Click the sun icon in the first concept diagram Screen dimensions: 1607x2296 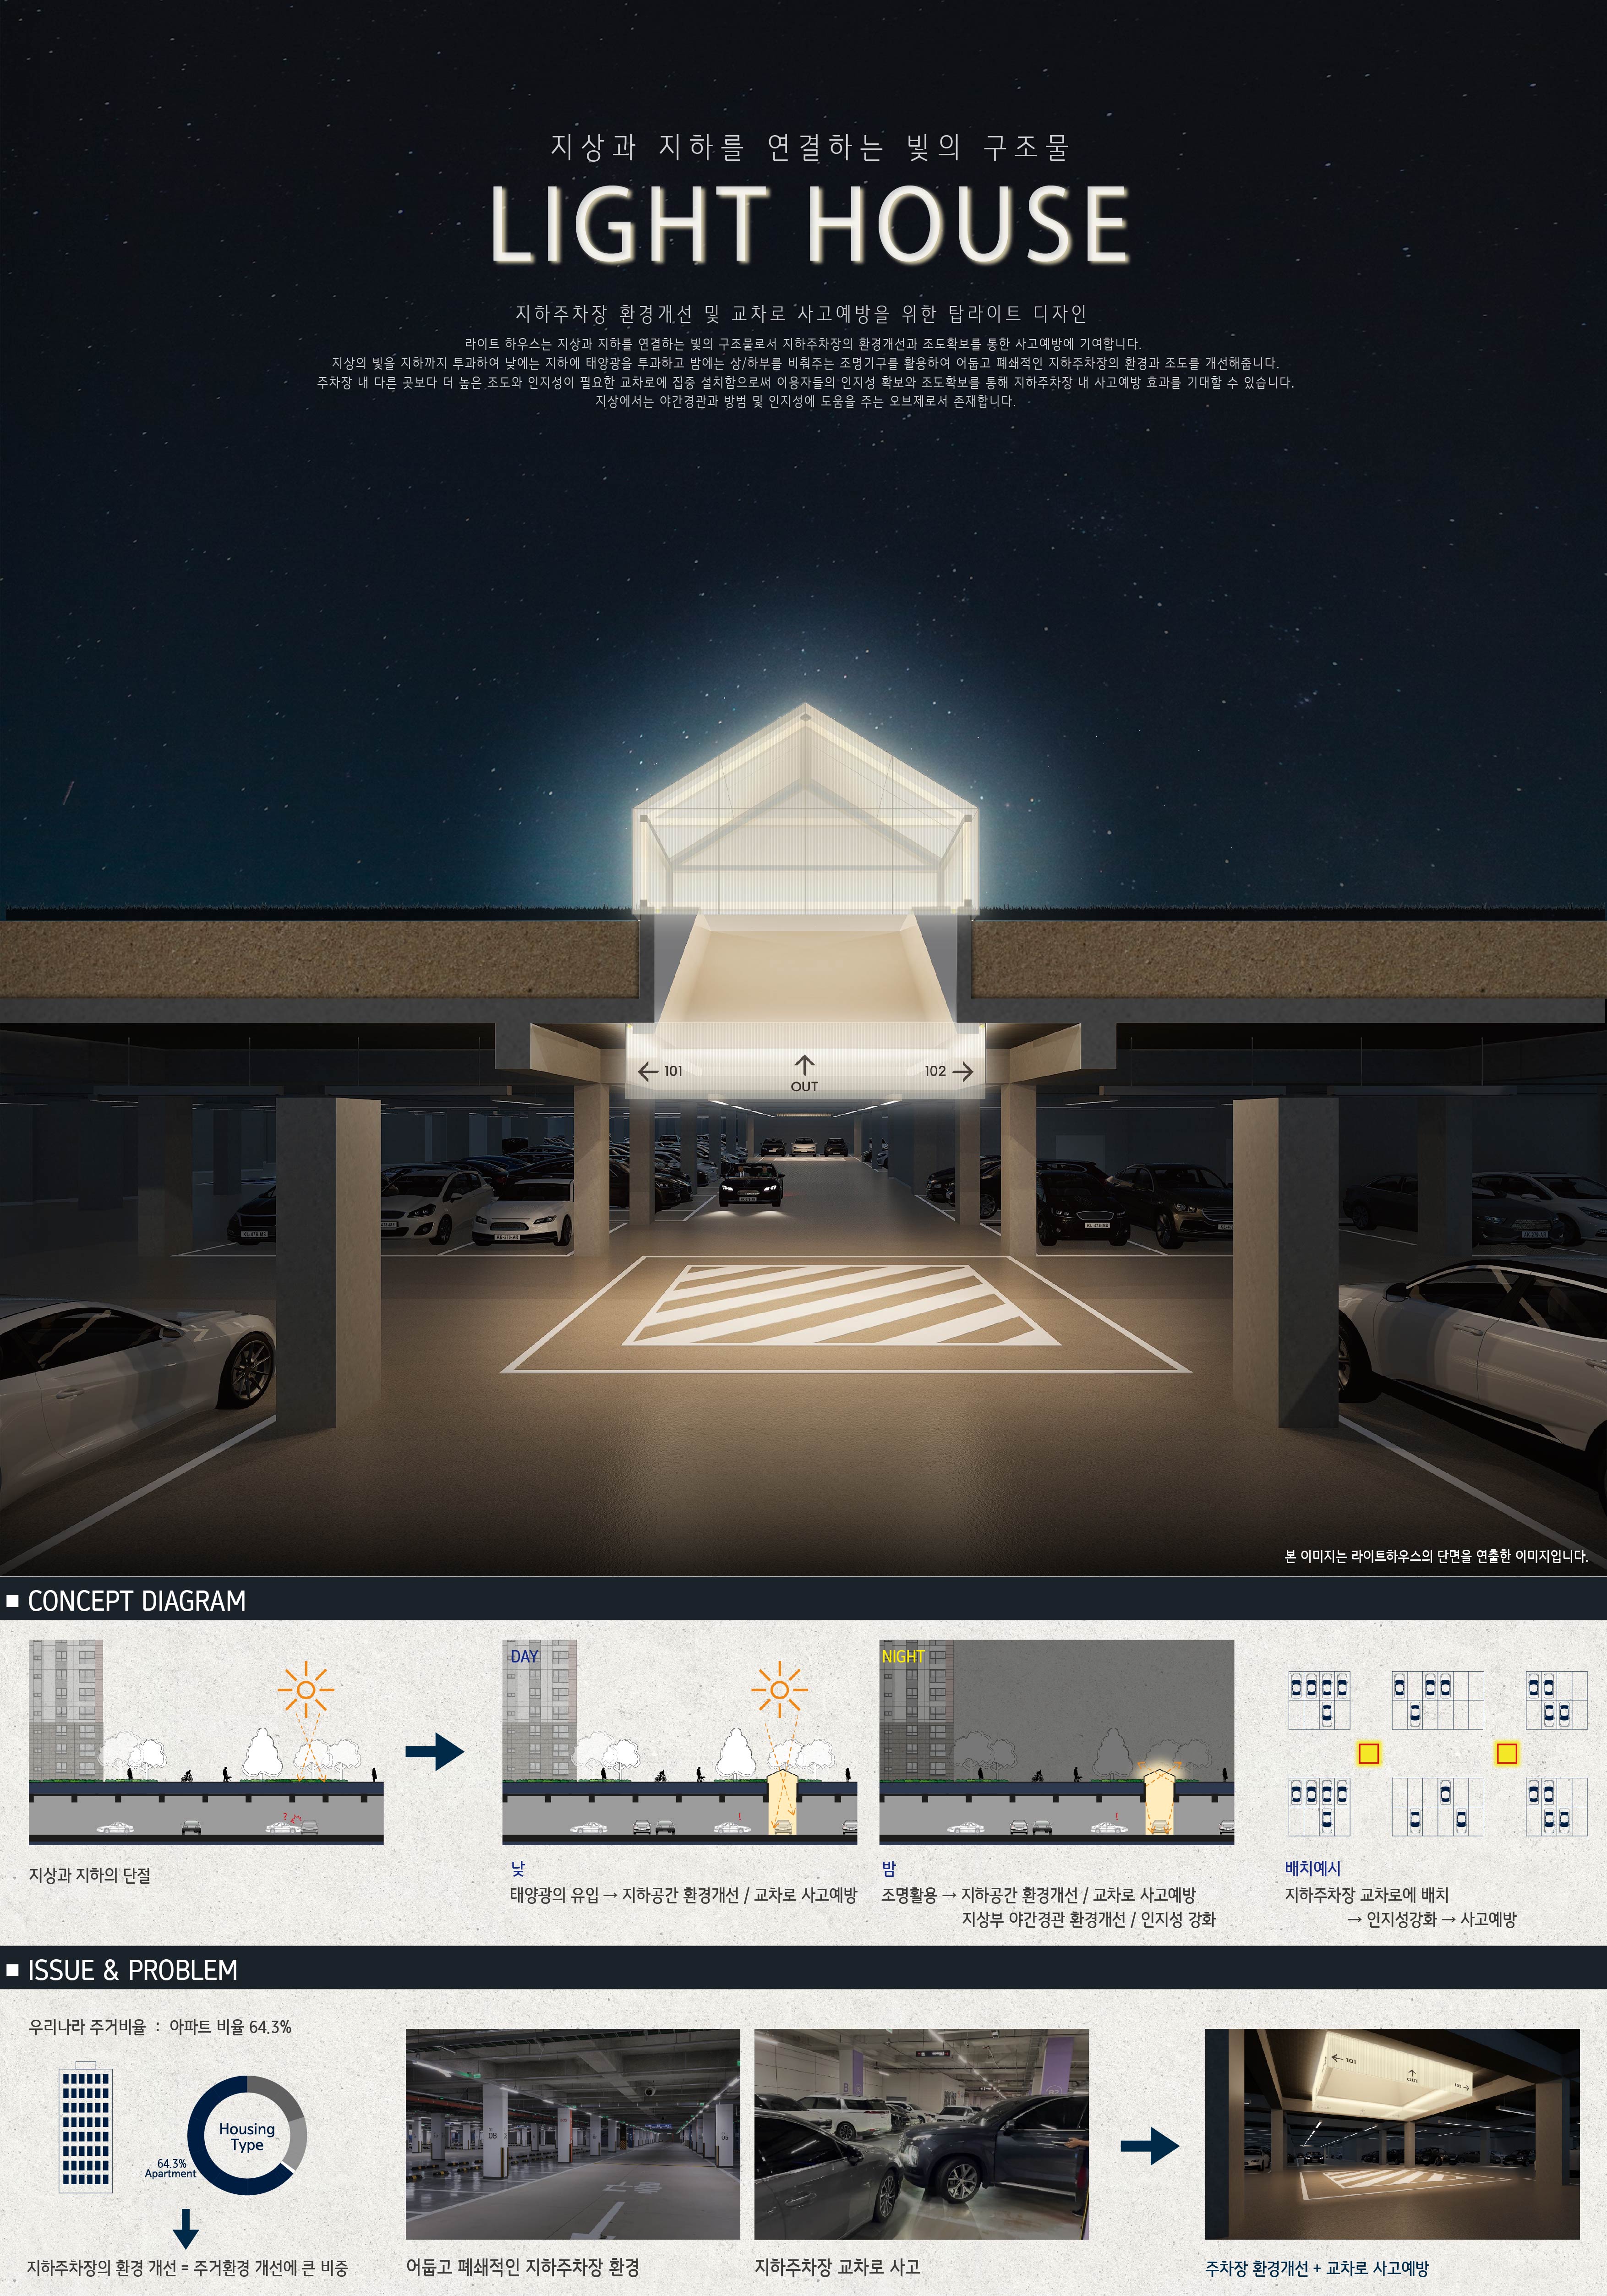306,1690
